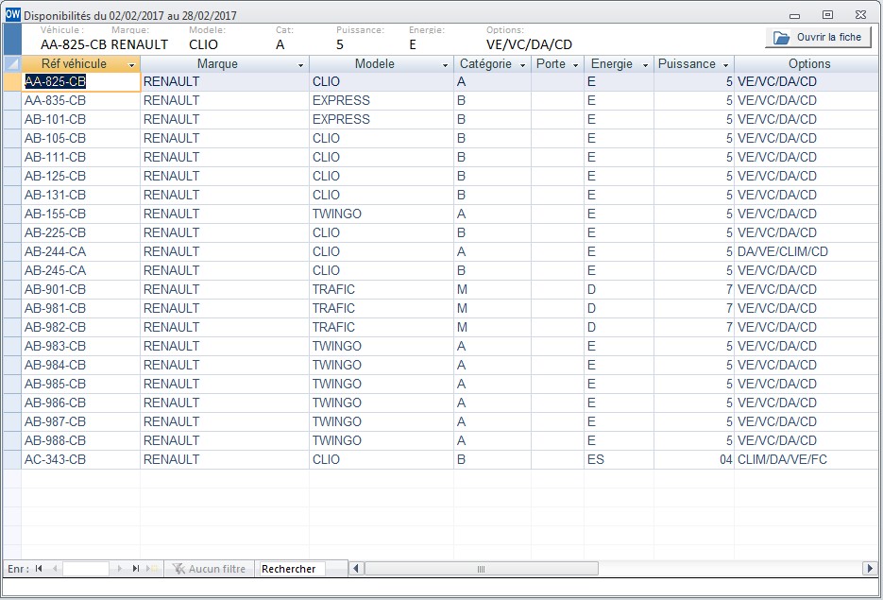This screenshot has height=600, width=883.
Task: Go to last record navigation icon
Action: pyautogui.click(x=136, y=569)
